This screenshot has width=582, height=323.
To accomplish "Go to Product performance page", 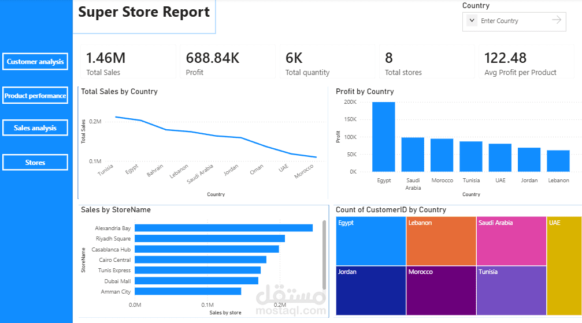I will [35, 96].
